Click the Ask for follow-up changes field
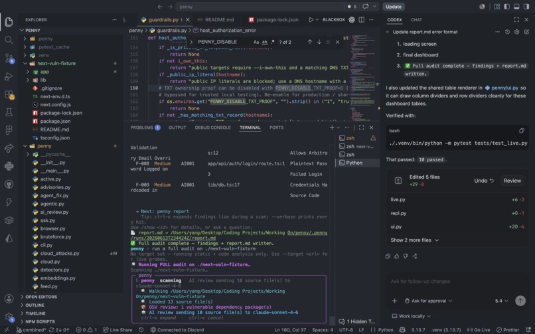535x334 pixels. pyautogui.click(x=456, y=282)
